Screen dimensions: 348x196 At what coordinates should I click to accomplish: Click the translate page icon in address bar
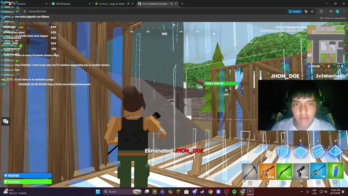point(306,11)
